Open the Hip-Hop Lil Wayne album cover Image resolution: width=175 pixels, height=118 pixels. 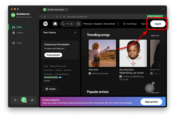[x=133, y=53]
